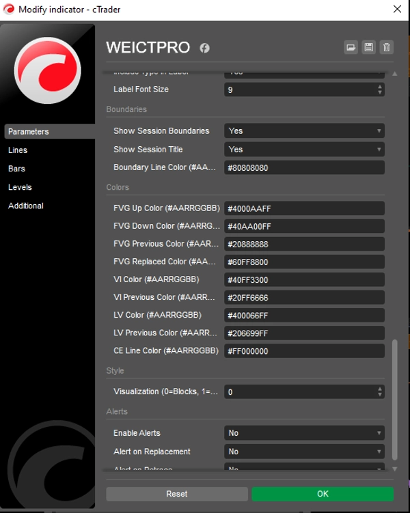The width and height of the screenshot is (410, 513).
Task: Expand the Show Session Title dropdown
Action: point(304,149)
